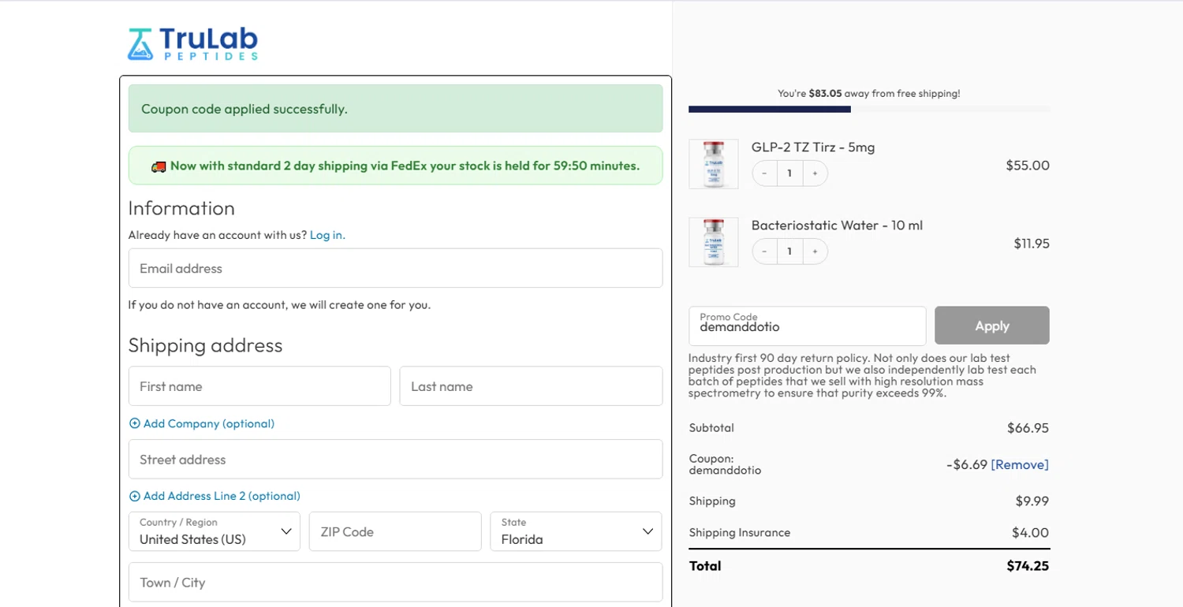Focus the Email address field
Viewport: 1183px width, 607px height.
tap(395, 268)
